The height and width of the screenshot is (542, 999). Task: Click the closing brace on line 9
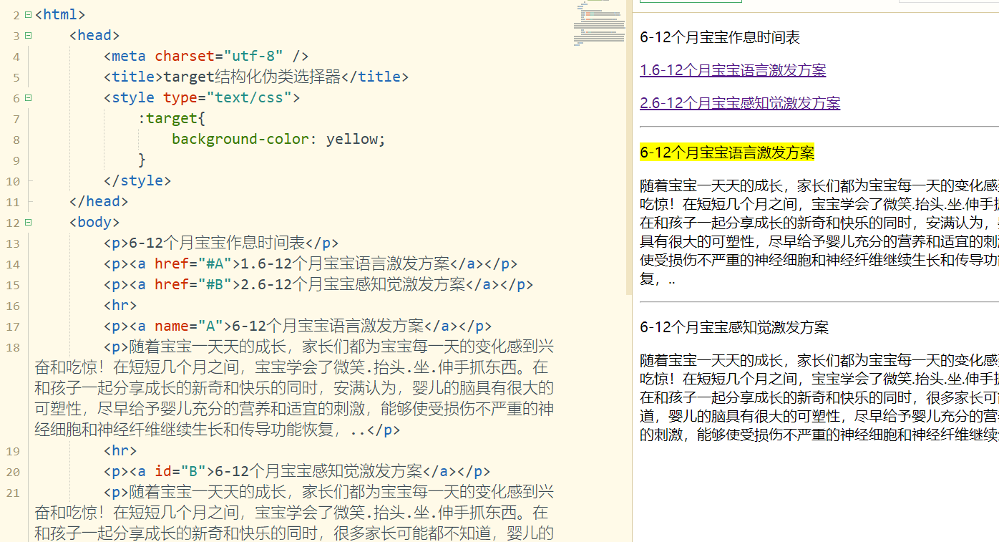tap(142, 160)
